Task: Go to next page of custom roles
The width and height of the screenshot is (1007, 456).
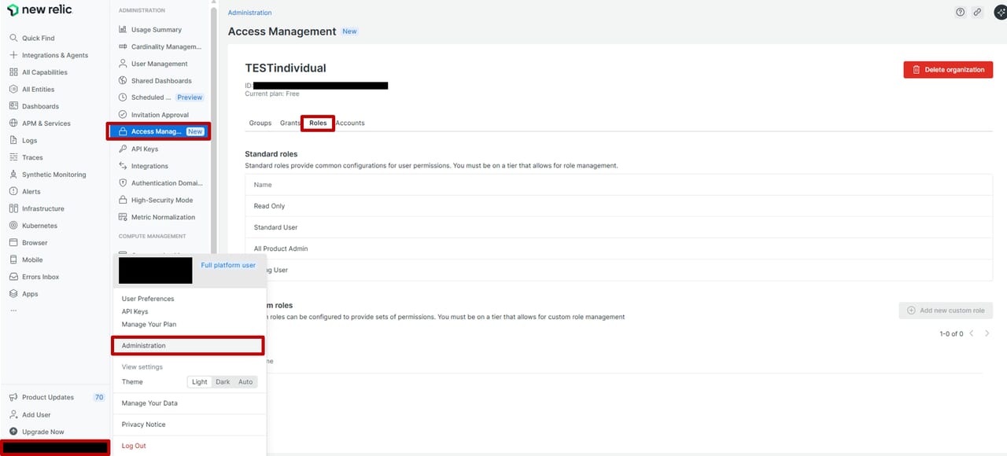Action: click(987, 334)
